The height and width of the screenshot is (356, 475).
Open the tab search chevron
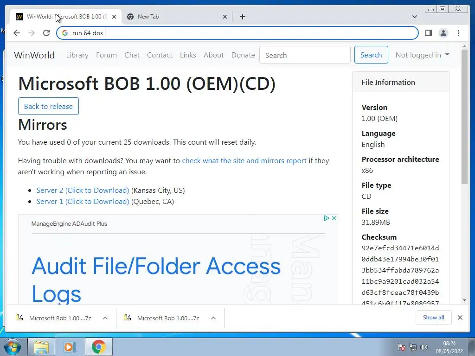(x=415, y=17)
